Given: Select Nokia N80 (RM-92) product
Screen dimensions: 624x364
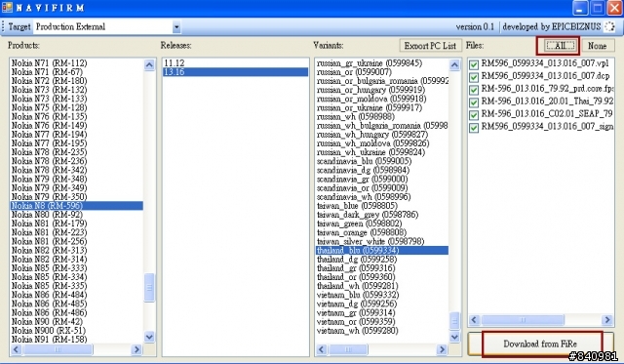Looking at the screenshot, I should click(77, 215).
